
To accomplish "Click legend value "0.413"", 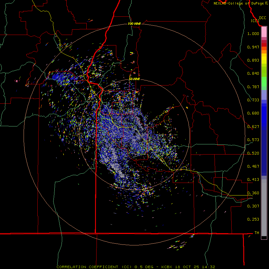I will coord(253,180).
